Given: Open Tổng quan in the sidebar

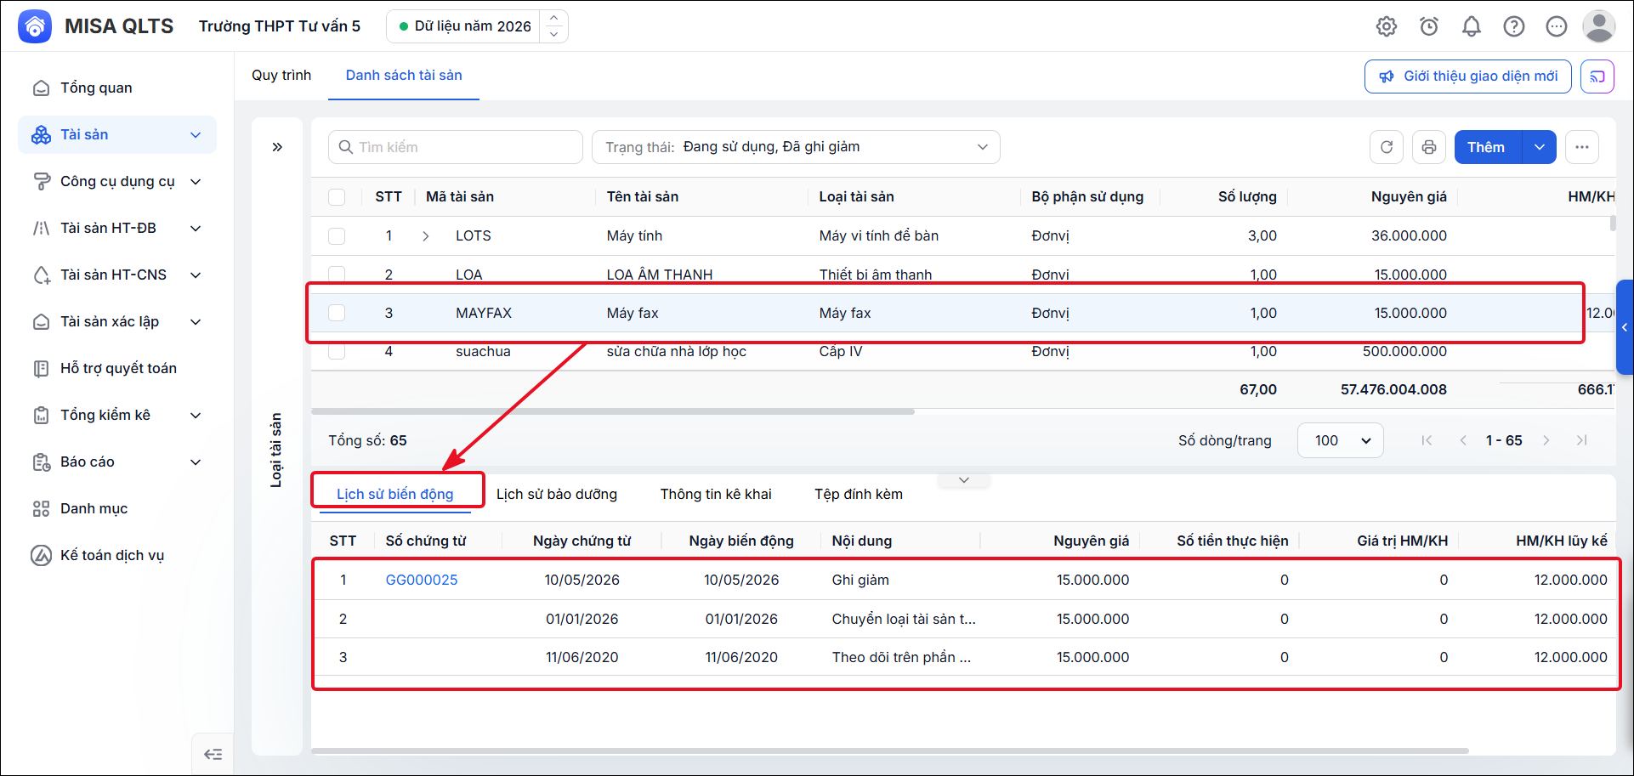Looking at the screenshot, I should (117, 88).
